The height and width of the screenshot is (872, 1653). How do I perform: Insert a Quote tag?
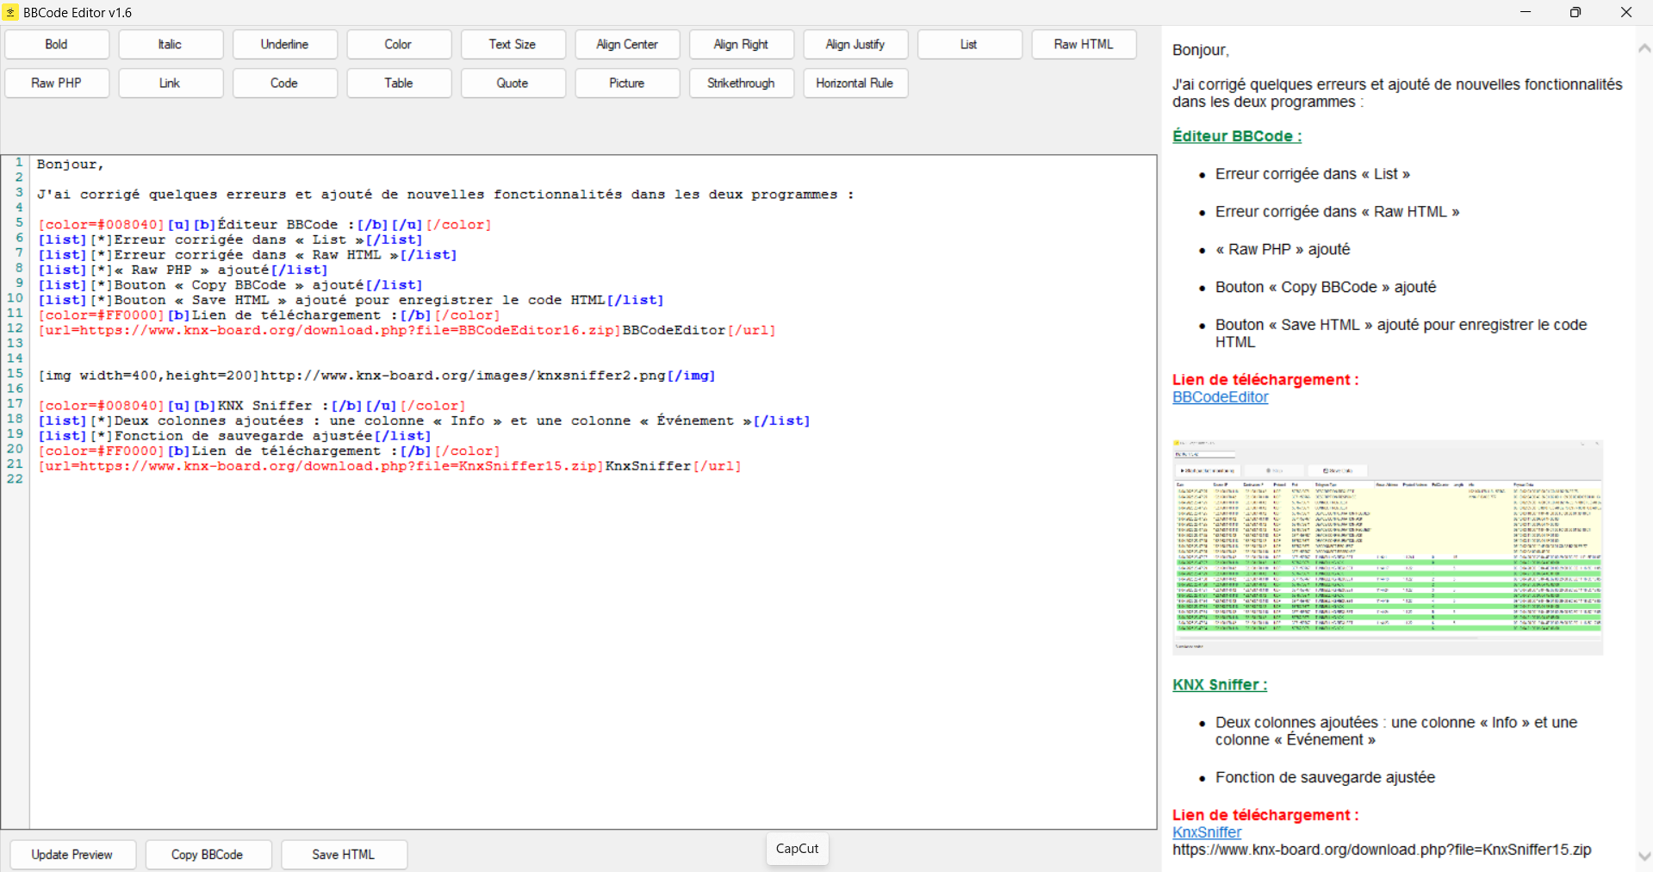(513, 84)
